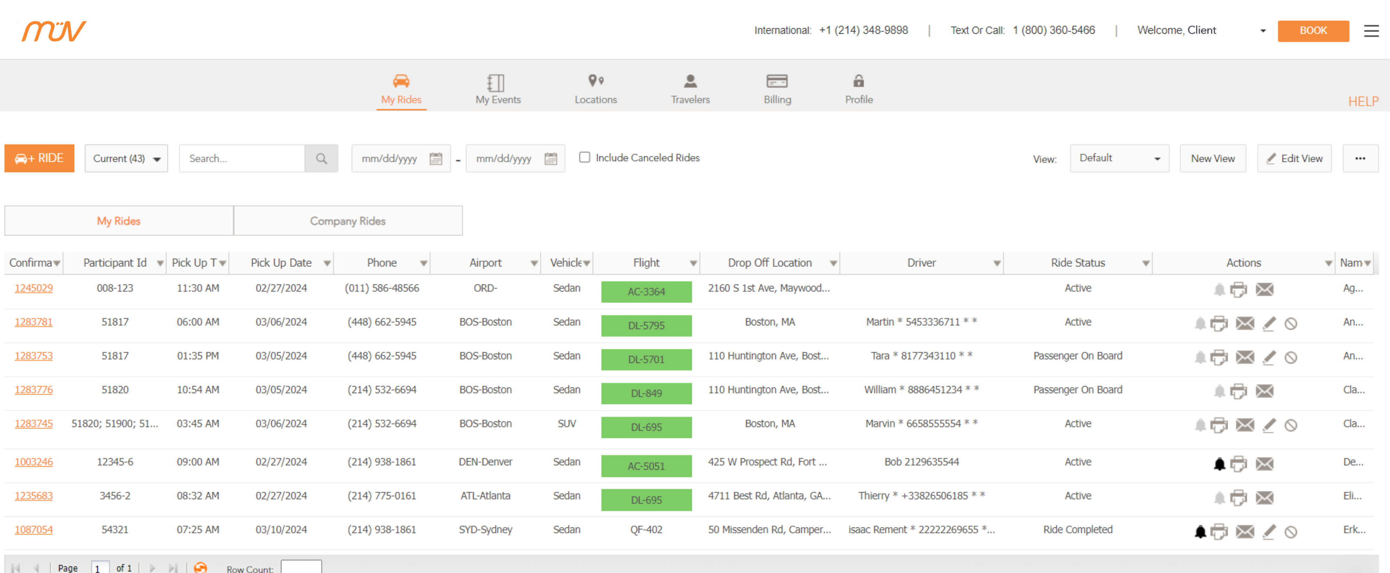Image resolution: width=1390 pixels, height=573 pixels.
Task: Open the Travelers section
Action: pyautogui.click(x=690, y=90)
